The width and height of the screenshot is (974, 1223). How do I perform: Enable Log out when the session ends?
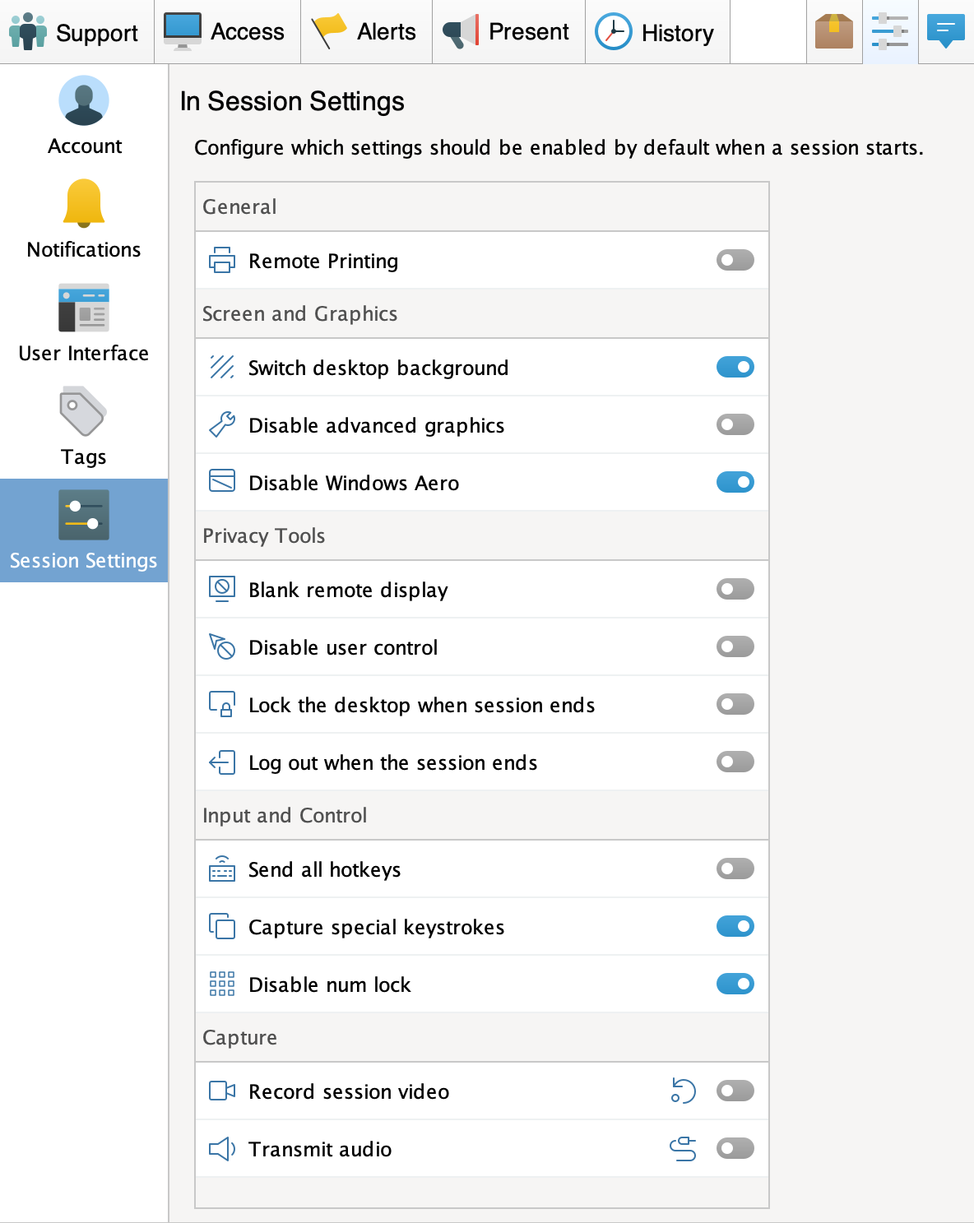tap(735, 762)
